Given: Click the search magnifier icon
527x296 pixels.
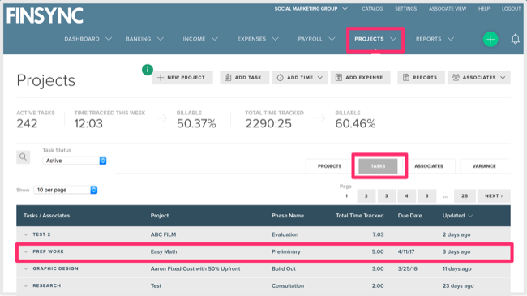Looking at the screenshot, I should click(24, 157).
